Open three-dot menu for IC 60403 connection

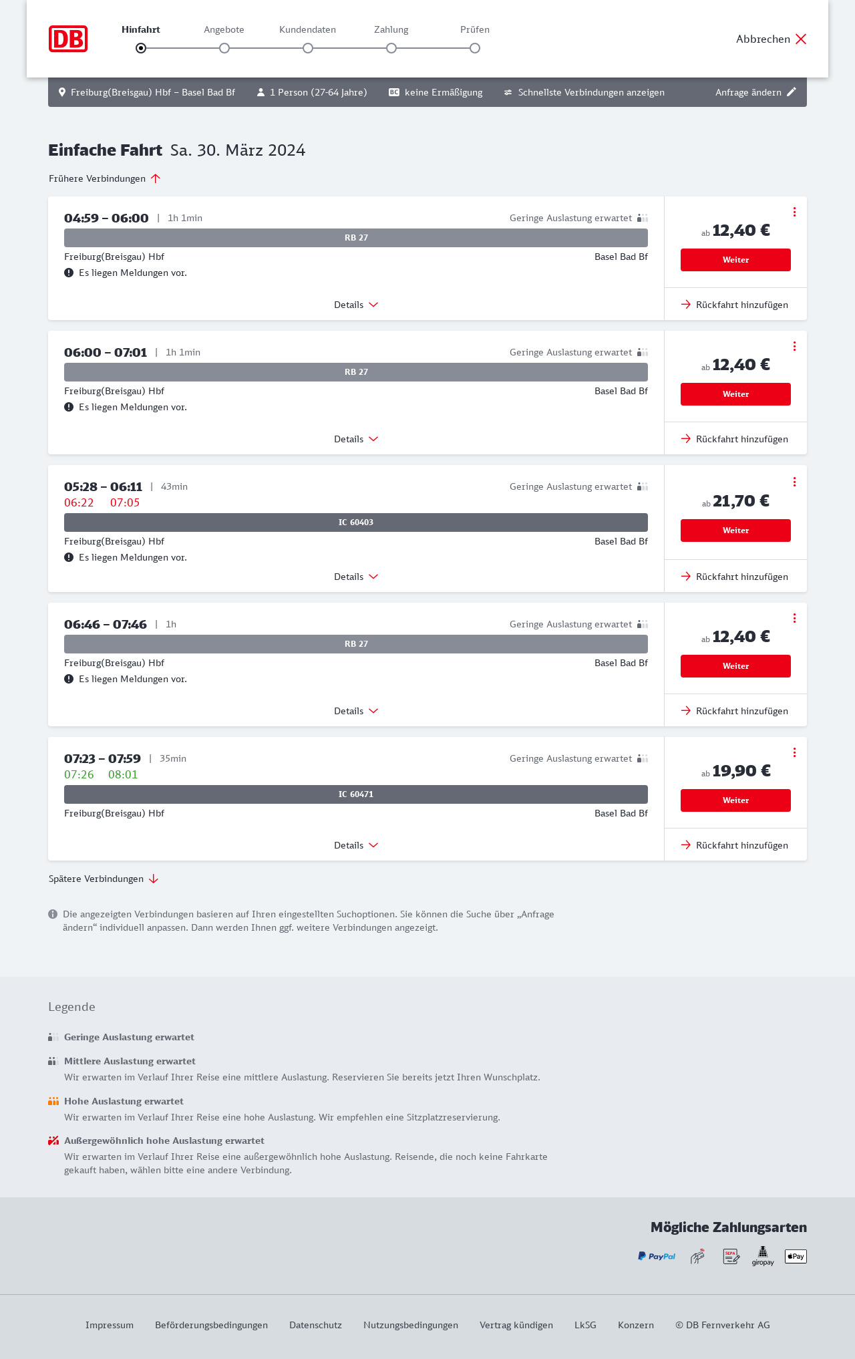coord(794,482)
